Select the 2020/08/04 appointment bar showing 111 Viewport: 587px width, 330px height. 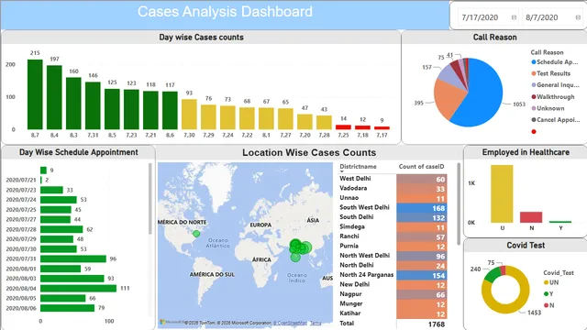pos(78,289)
